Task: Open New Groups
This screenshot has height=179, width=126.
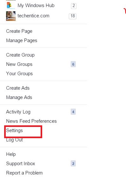Action: pos(19,64)
